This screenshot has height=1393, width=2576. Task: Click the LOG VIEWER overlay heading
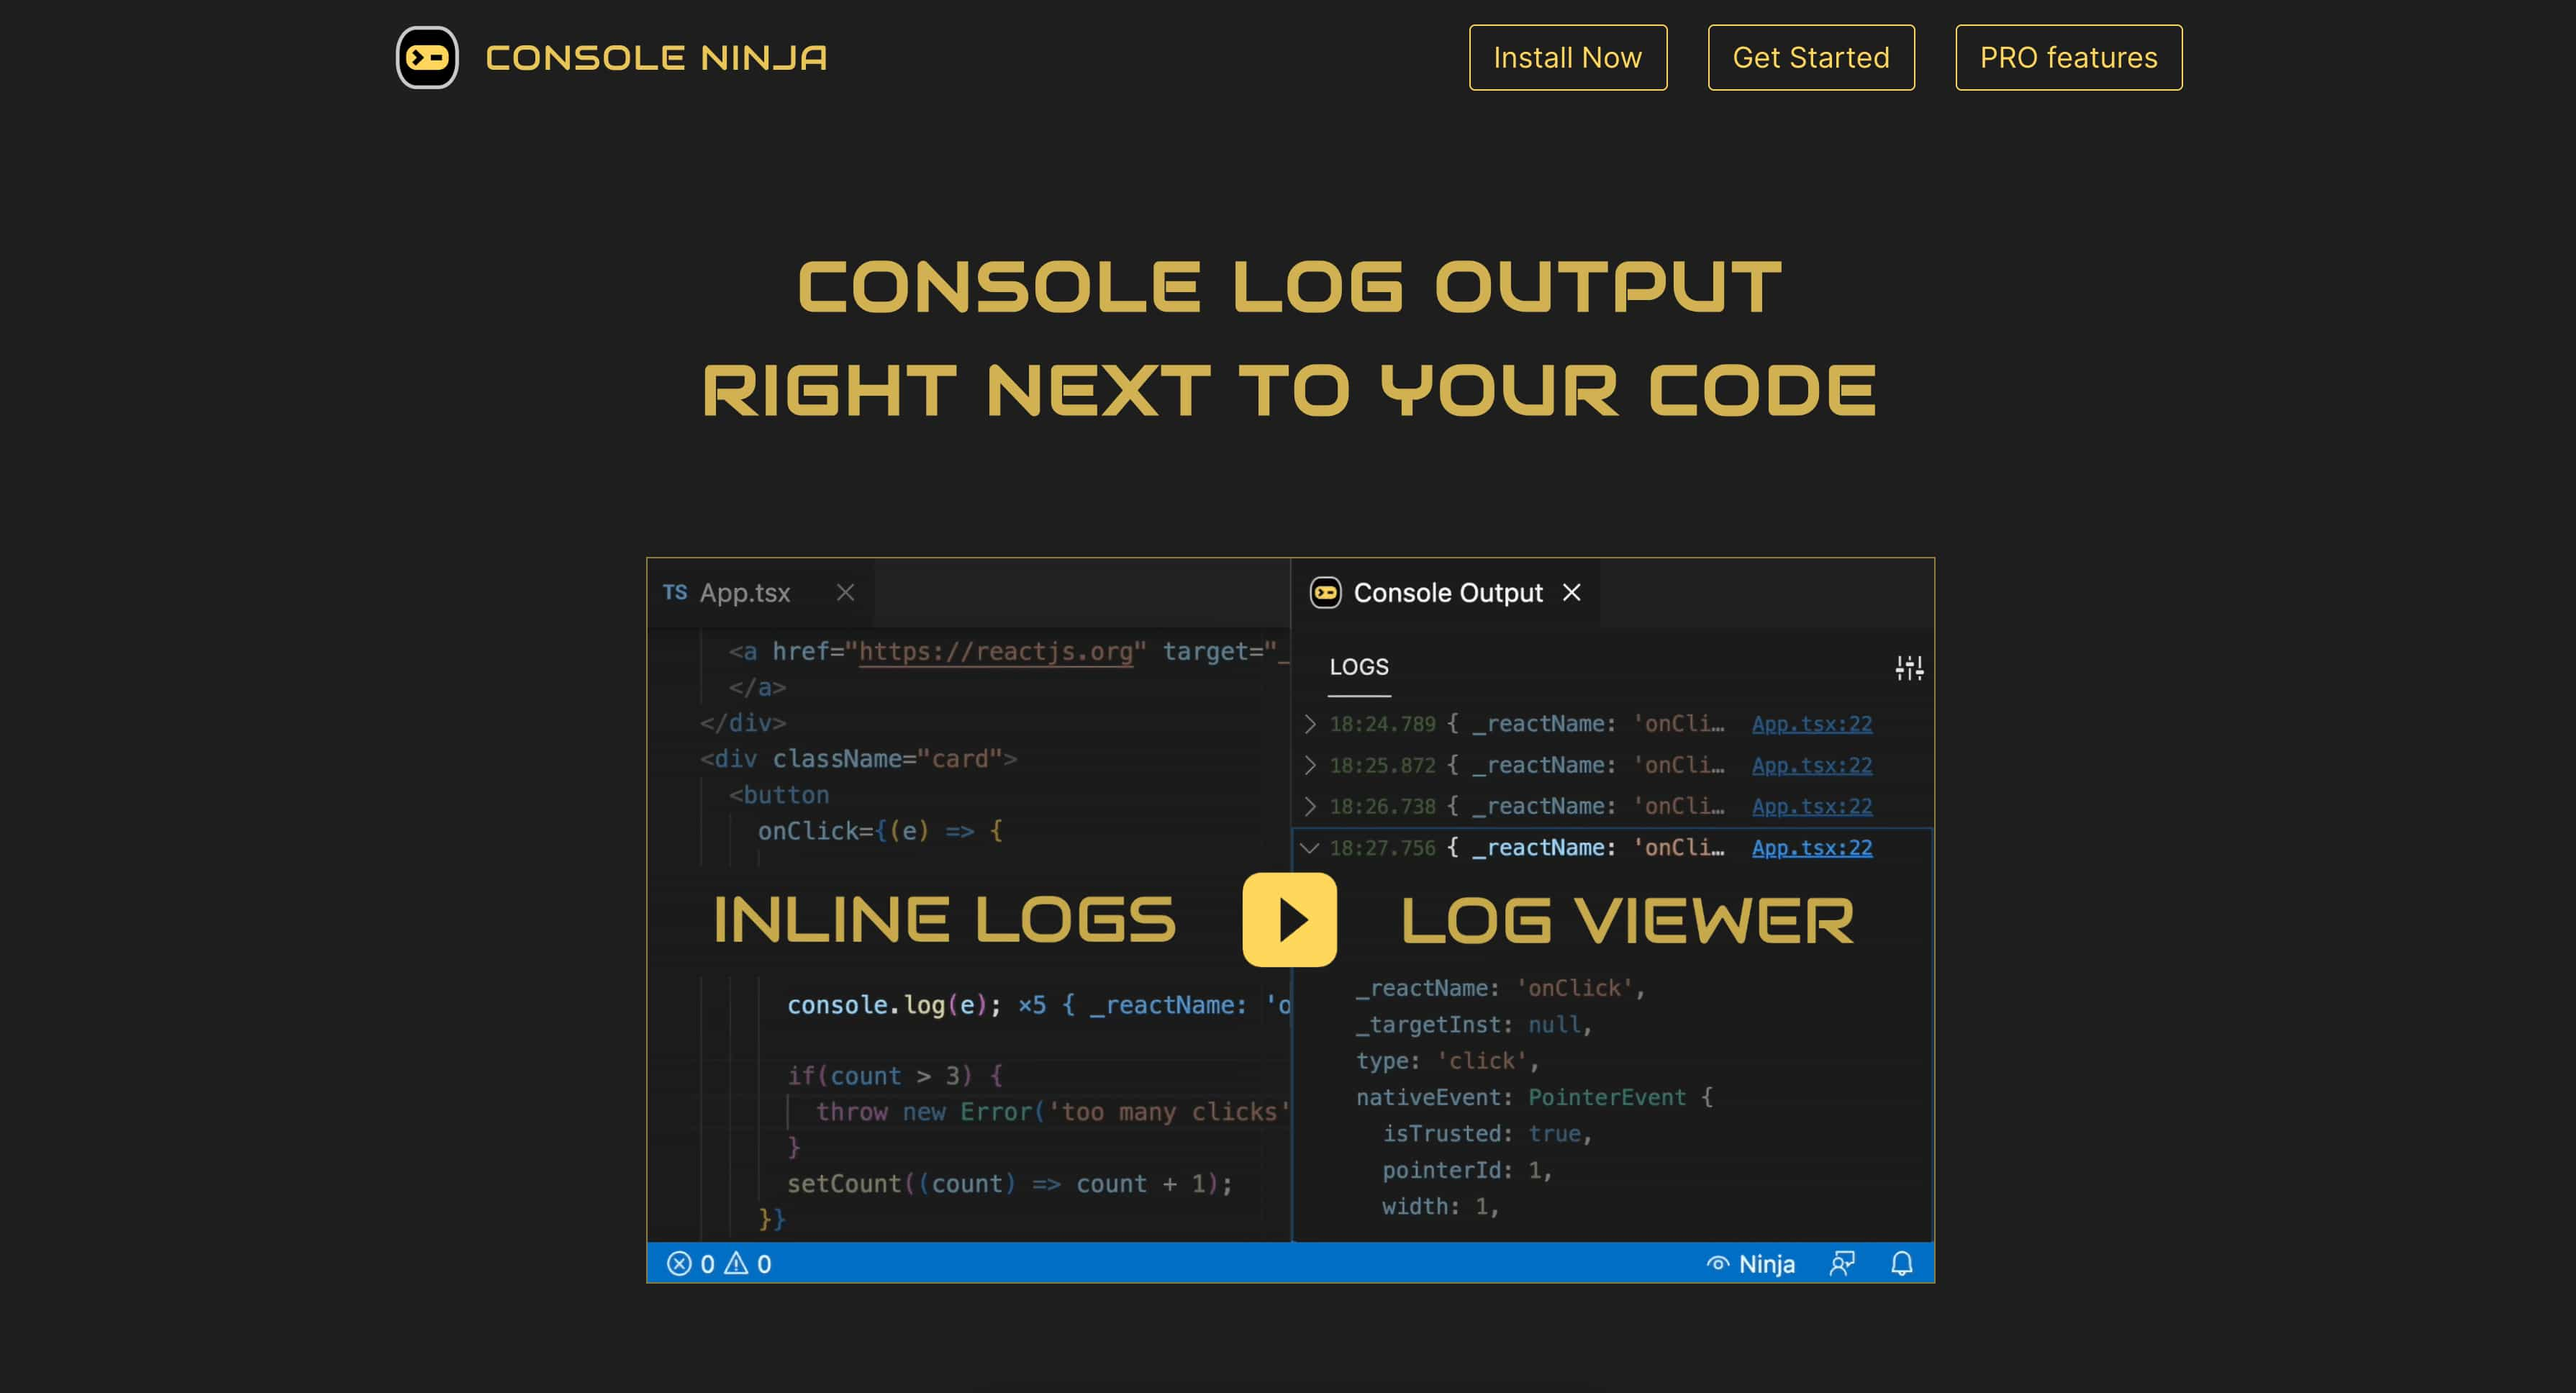click(x=1627, y=921)
